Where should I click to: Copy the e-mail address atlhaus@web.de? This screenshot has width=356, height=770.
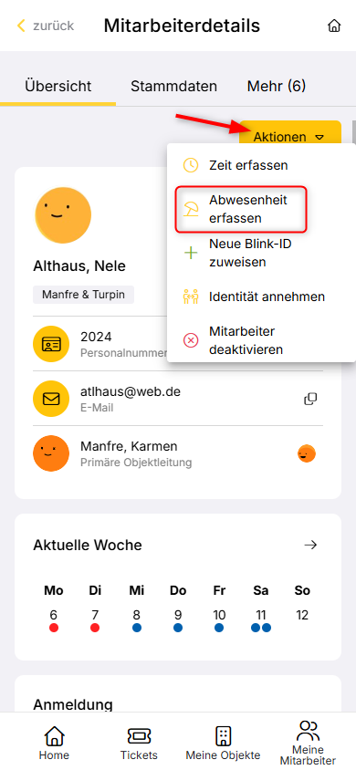310,399
